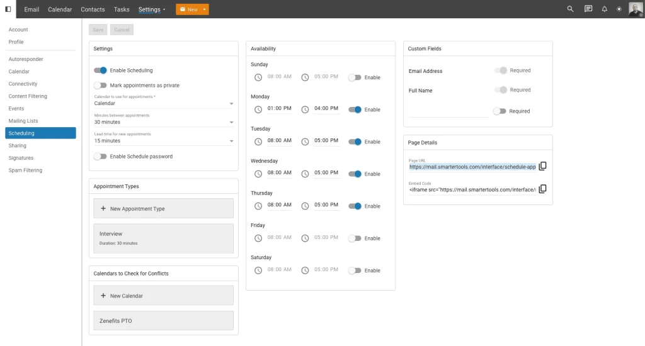Open the user avatar in top bar
Viewport: 645px width, 346px height.
[636, 9]
